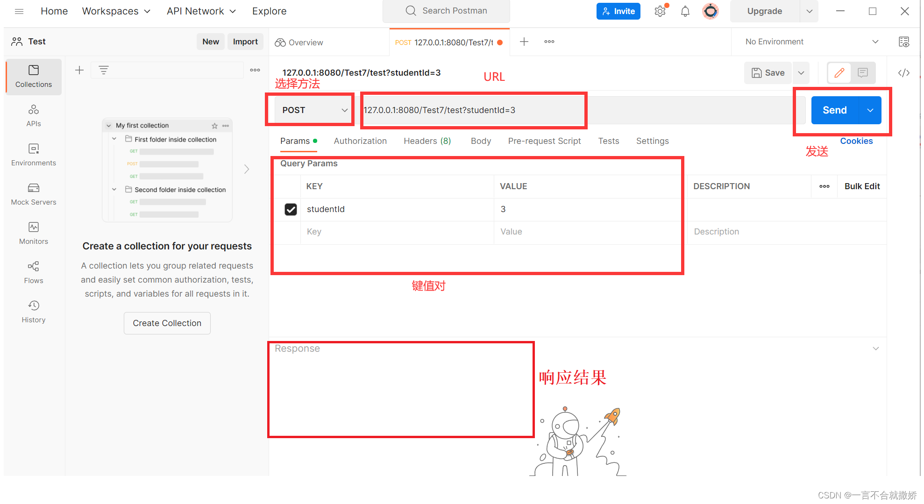The width and height of the screenshot is (924, 504).
Task: Open the request Settings tab
Action: 653,141
